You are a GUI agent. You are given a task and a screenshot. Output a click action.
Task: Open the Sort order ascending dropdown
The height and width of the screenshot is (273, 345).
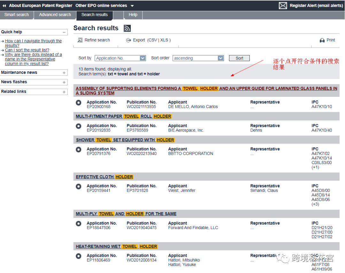coord(198,58)
